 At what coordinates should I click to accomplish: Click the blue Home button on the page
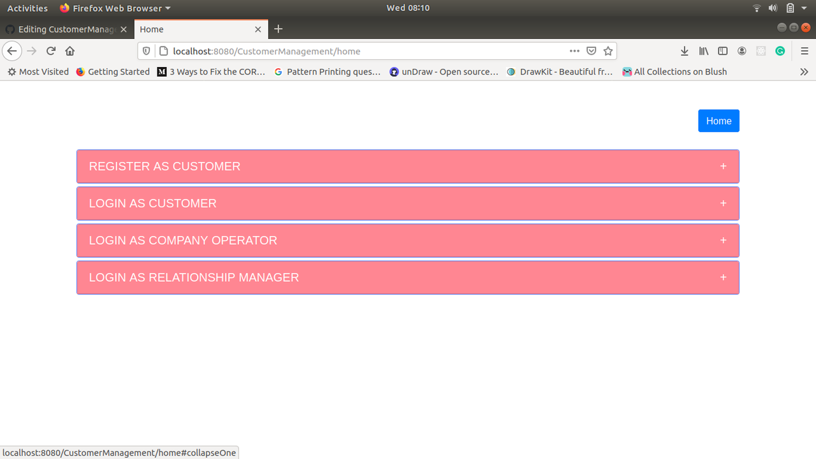click(718, 120)
